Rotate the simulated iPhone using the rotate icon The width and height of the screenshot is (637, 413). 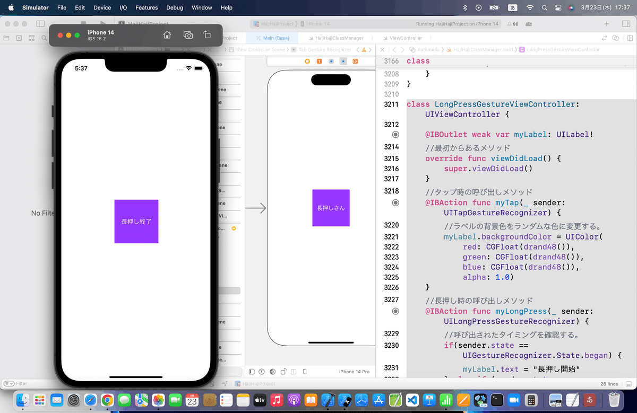click(208, 35)
